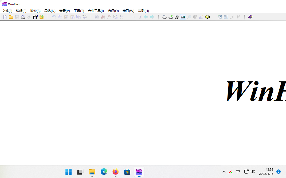Open the 查看(V) menu

(x=65, y=11)
